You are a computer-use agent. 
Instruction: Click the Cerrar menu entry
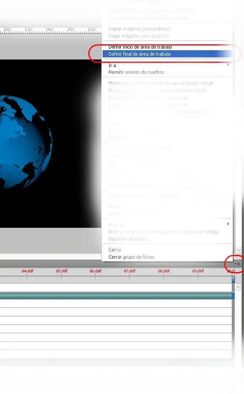coord(115,250)
